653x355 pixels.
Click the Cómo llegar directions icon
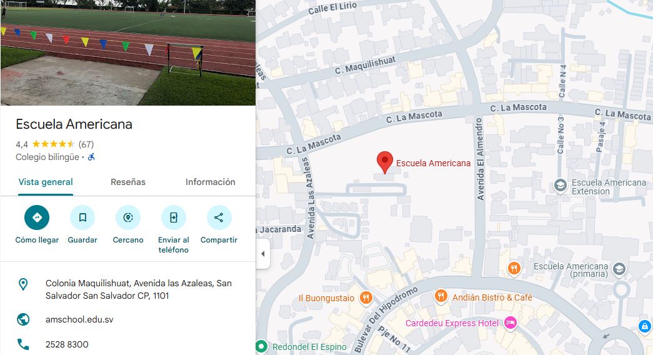(37, 217)
